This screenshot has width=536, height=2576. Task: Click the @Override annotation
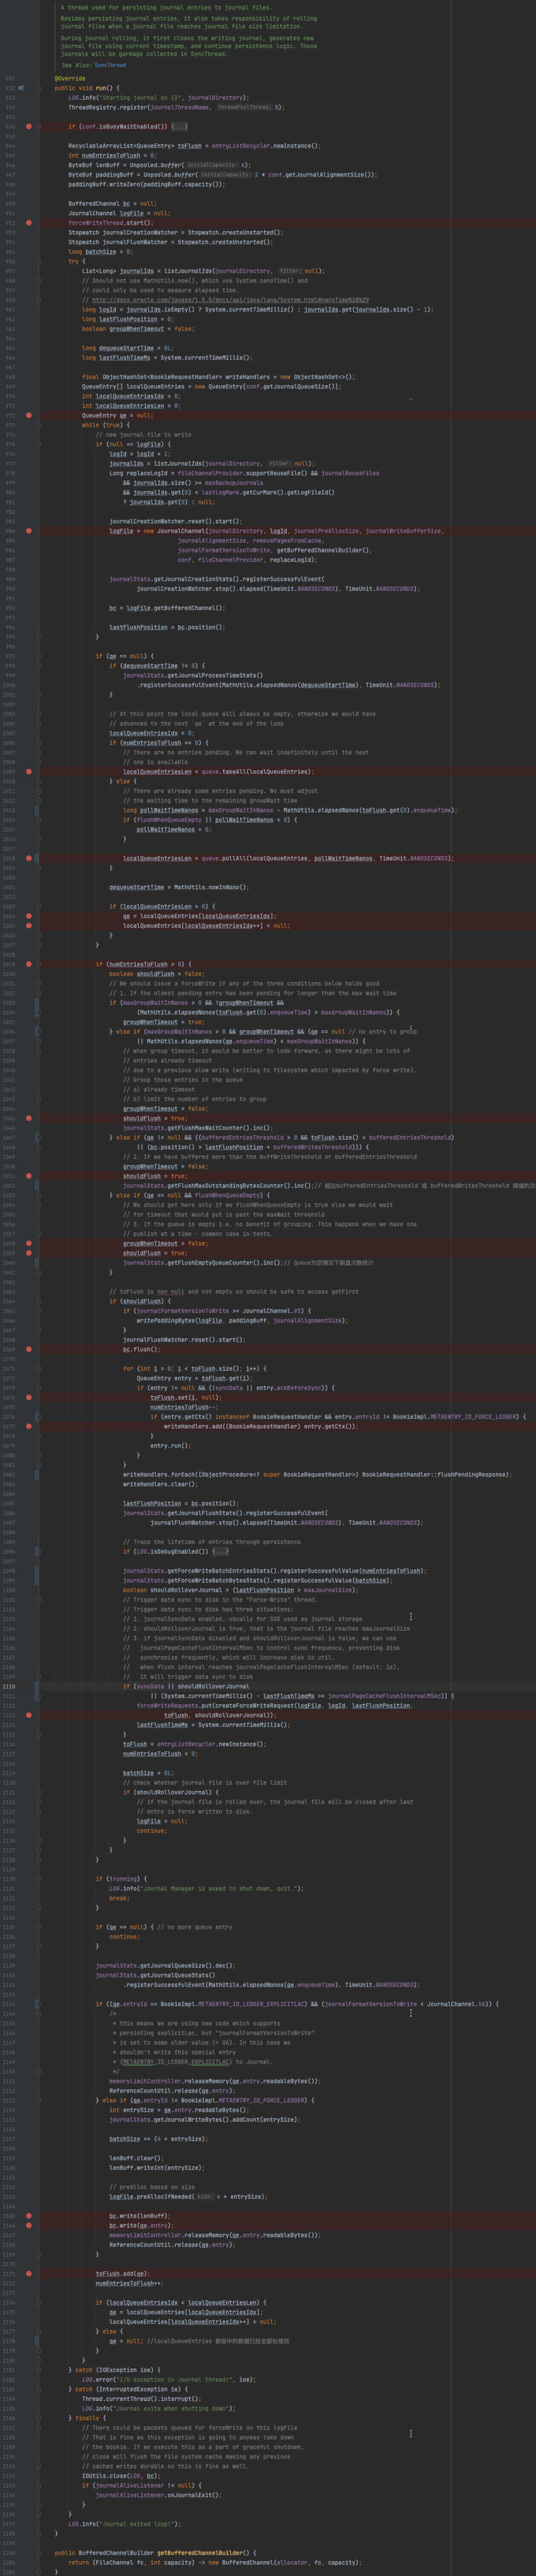tap(70, 78)
